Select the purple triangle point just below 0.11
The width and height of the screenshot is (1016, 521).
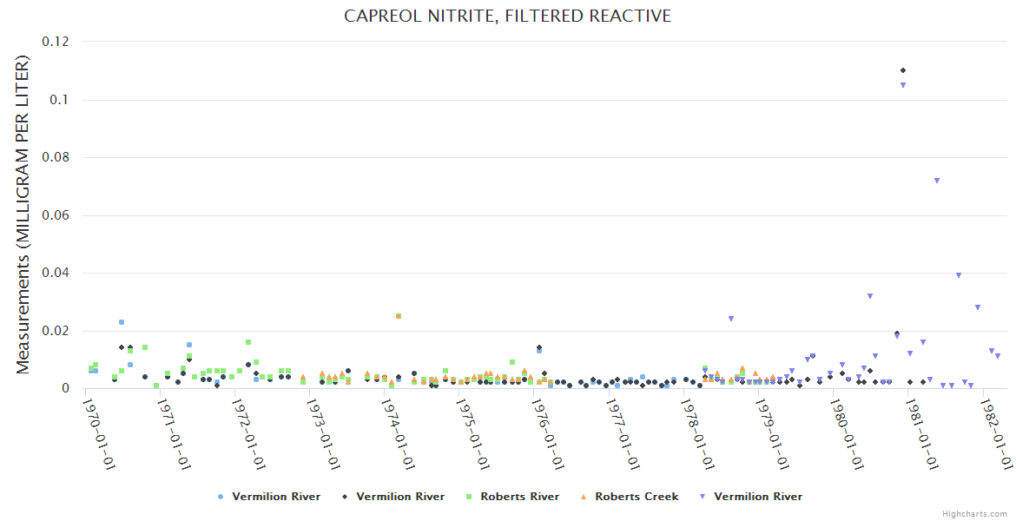[903, 85]
